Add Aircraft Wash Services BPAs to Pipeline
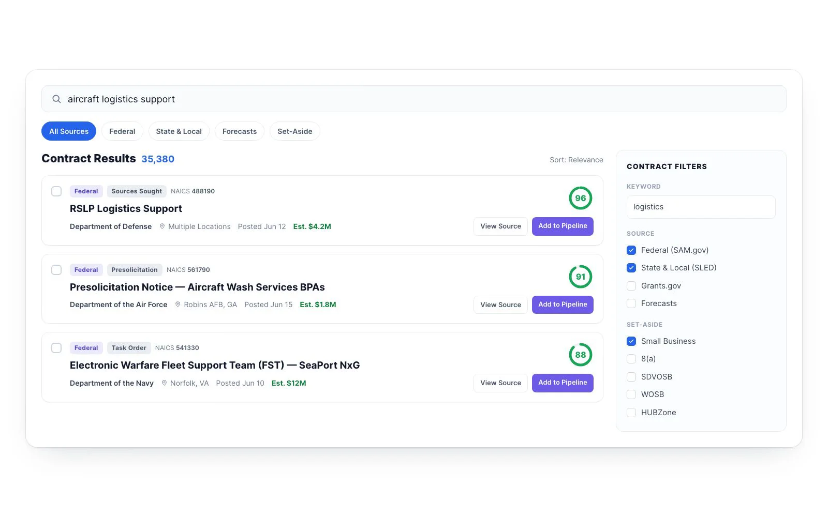This screenshot has height=517, width=828. point(563,305)
